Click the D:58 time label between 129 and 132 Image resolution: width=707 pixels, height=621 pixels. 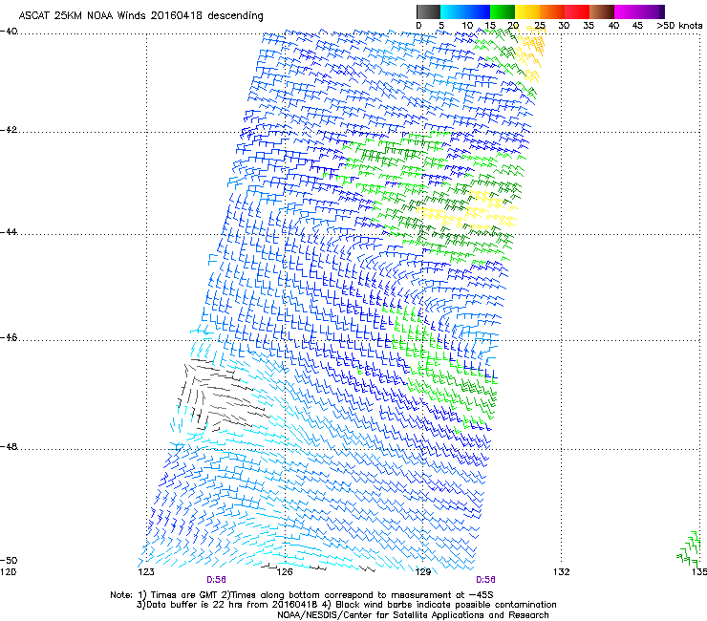(x=485, y=580)
